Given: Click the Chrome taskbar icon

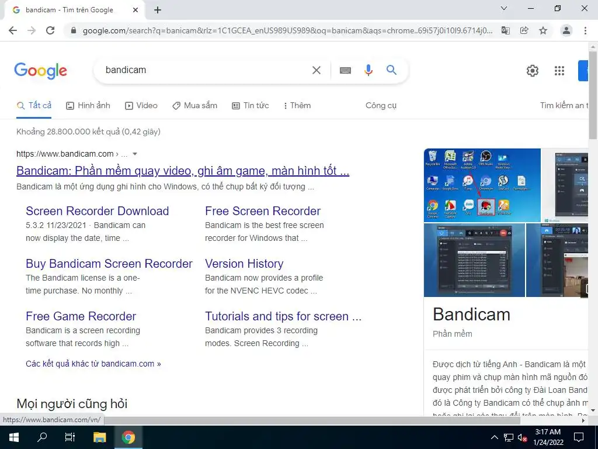Looking at the screenshot, I should coord(128,437).
